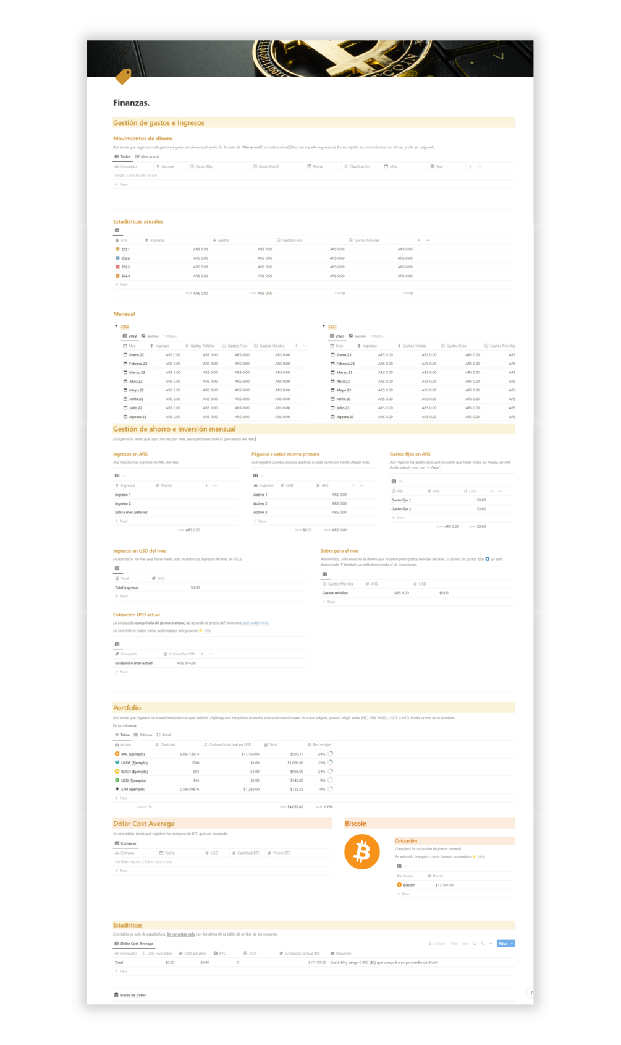Open the 'Gasto fijo 2' row
621x1045 pixels.
point(401,509)
